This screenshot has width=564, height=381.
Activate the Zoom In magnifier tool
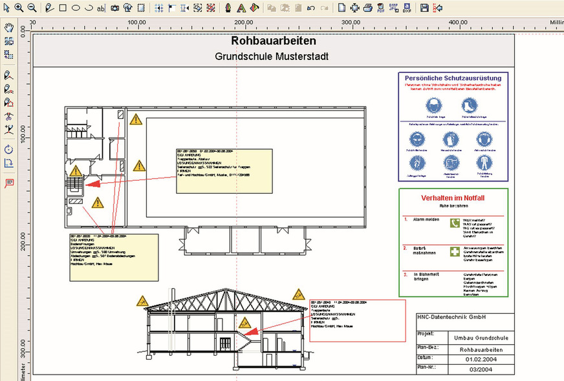click(x=18, y=7)
